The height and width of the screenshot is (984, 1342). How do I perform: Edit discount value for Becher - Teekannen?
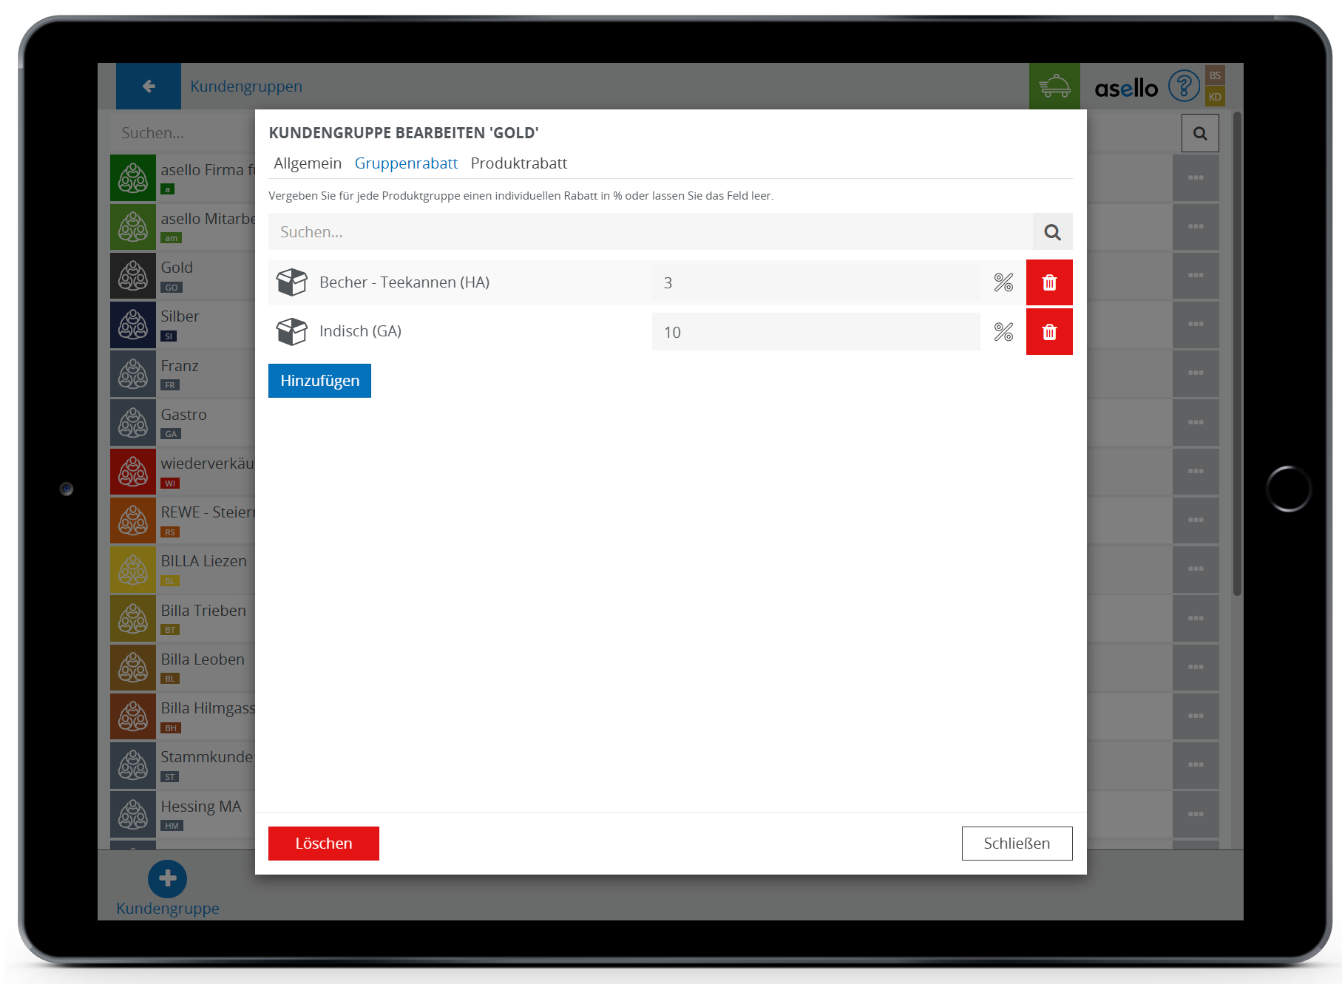pyautogui.click(x=815, y=282)
